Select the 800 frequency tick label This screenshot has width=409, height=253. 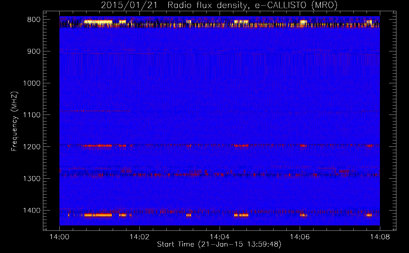pyautogui.click(x=34, y=20)
